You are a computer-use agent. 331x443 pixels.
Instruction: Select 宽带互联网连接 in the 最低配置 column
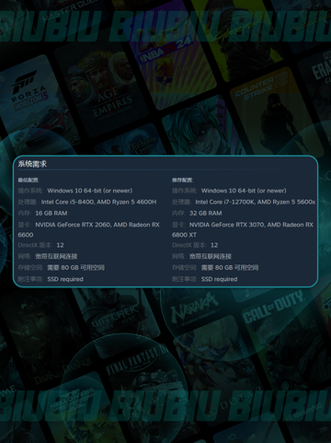pos(56,256)
